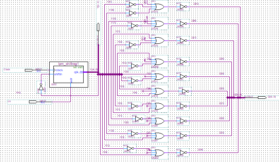Click the 'DD2' instance label under shift register
This screenshot has height=162, width=279.
[x=54, y=84]
